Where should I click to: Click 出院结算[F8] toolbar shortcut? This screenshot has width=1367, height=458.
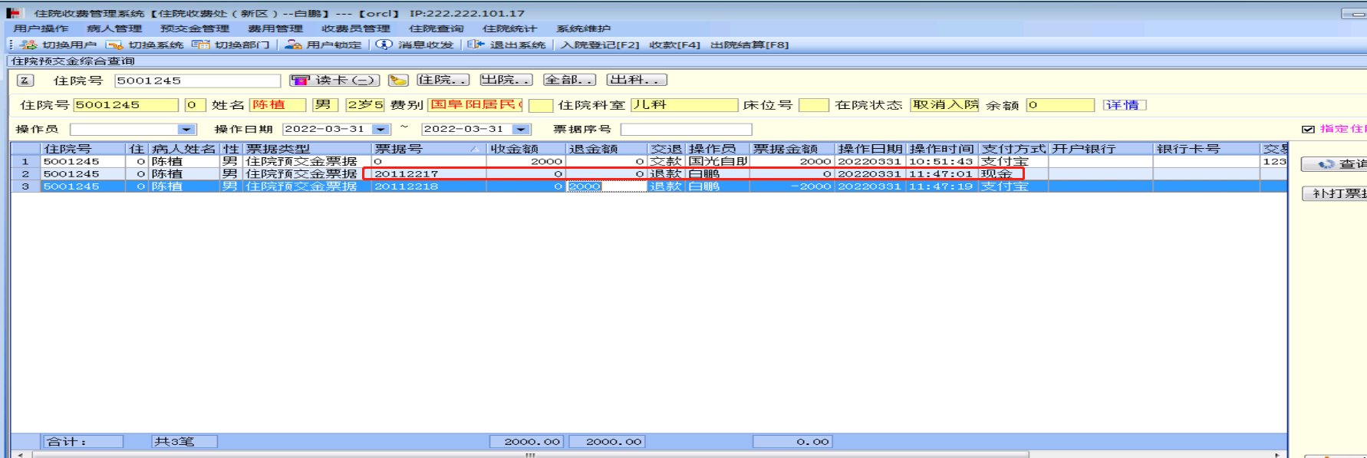749,44
